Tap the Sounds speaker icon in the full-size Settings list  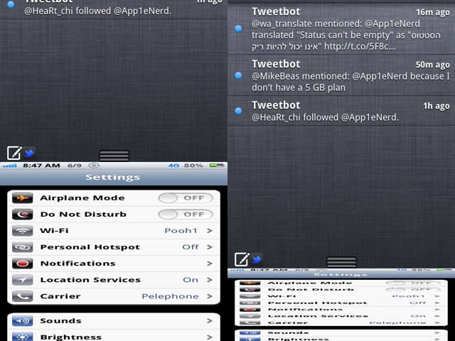coord(22,321)
